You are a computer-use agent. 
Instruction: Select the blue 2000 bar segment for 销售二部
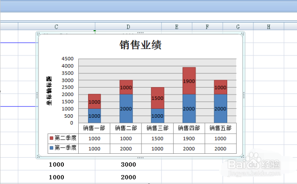126,109
